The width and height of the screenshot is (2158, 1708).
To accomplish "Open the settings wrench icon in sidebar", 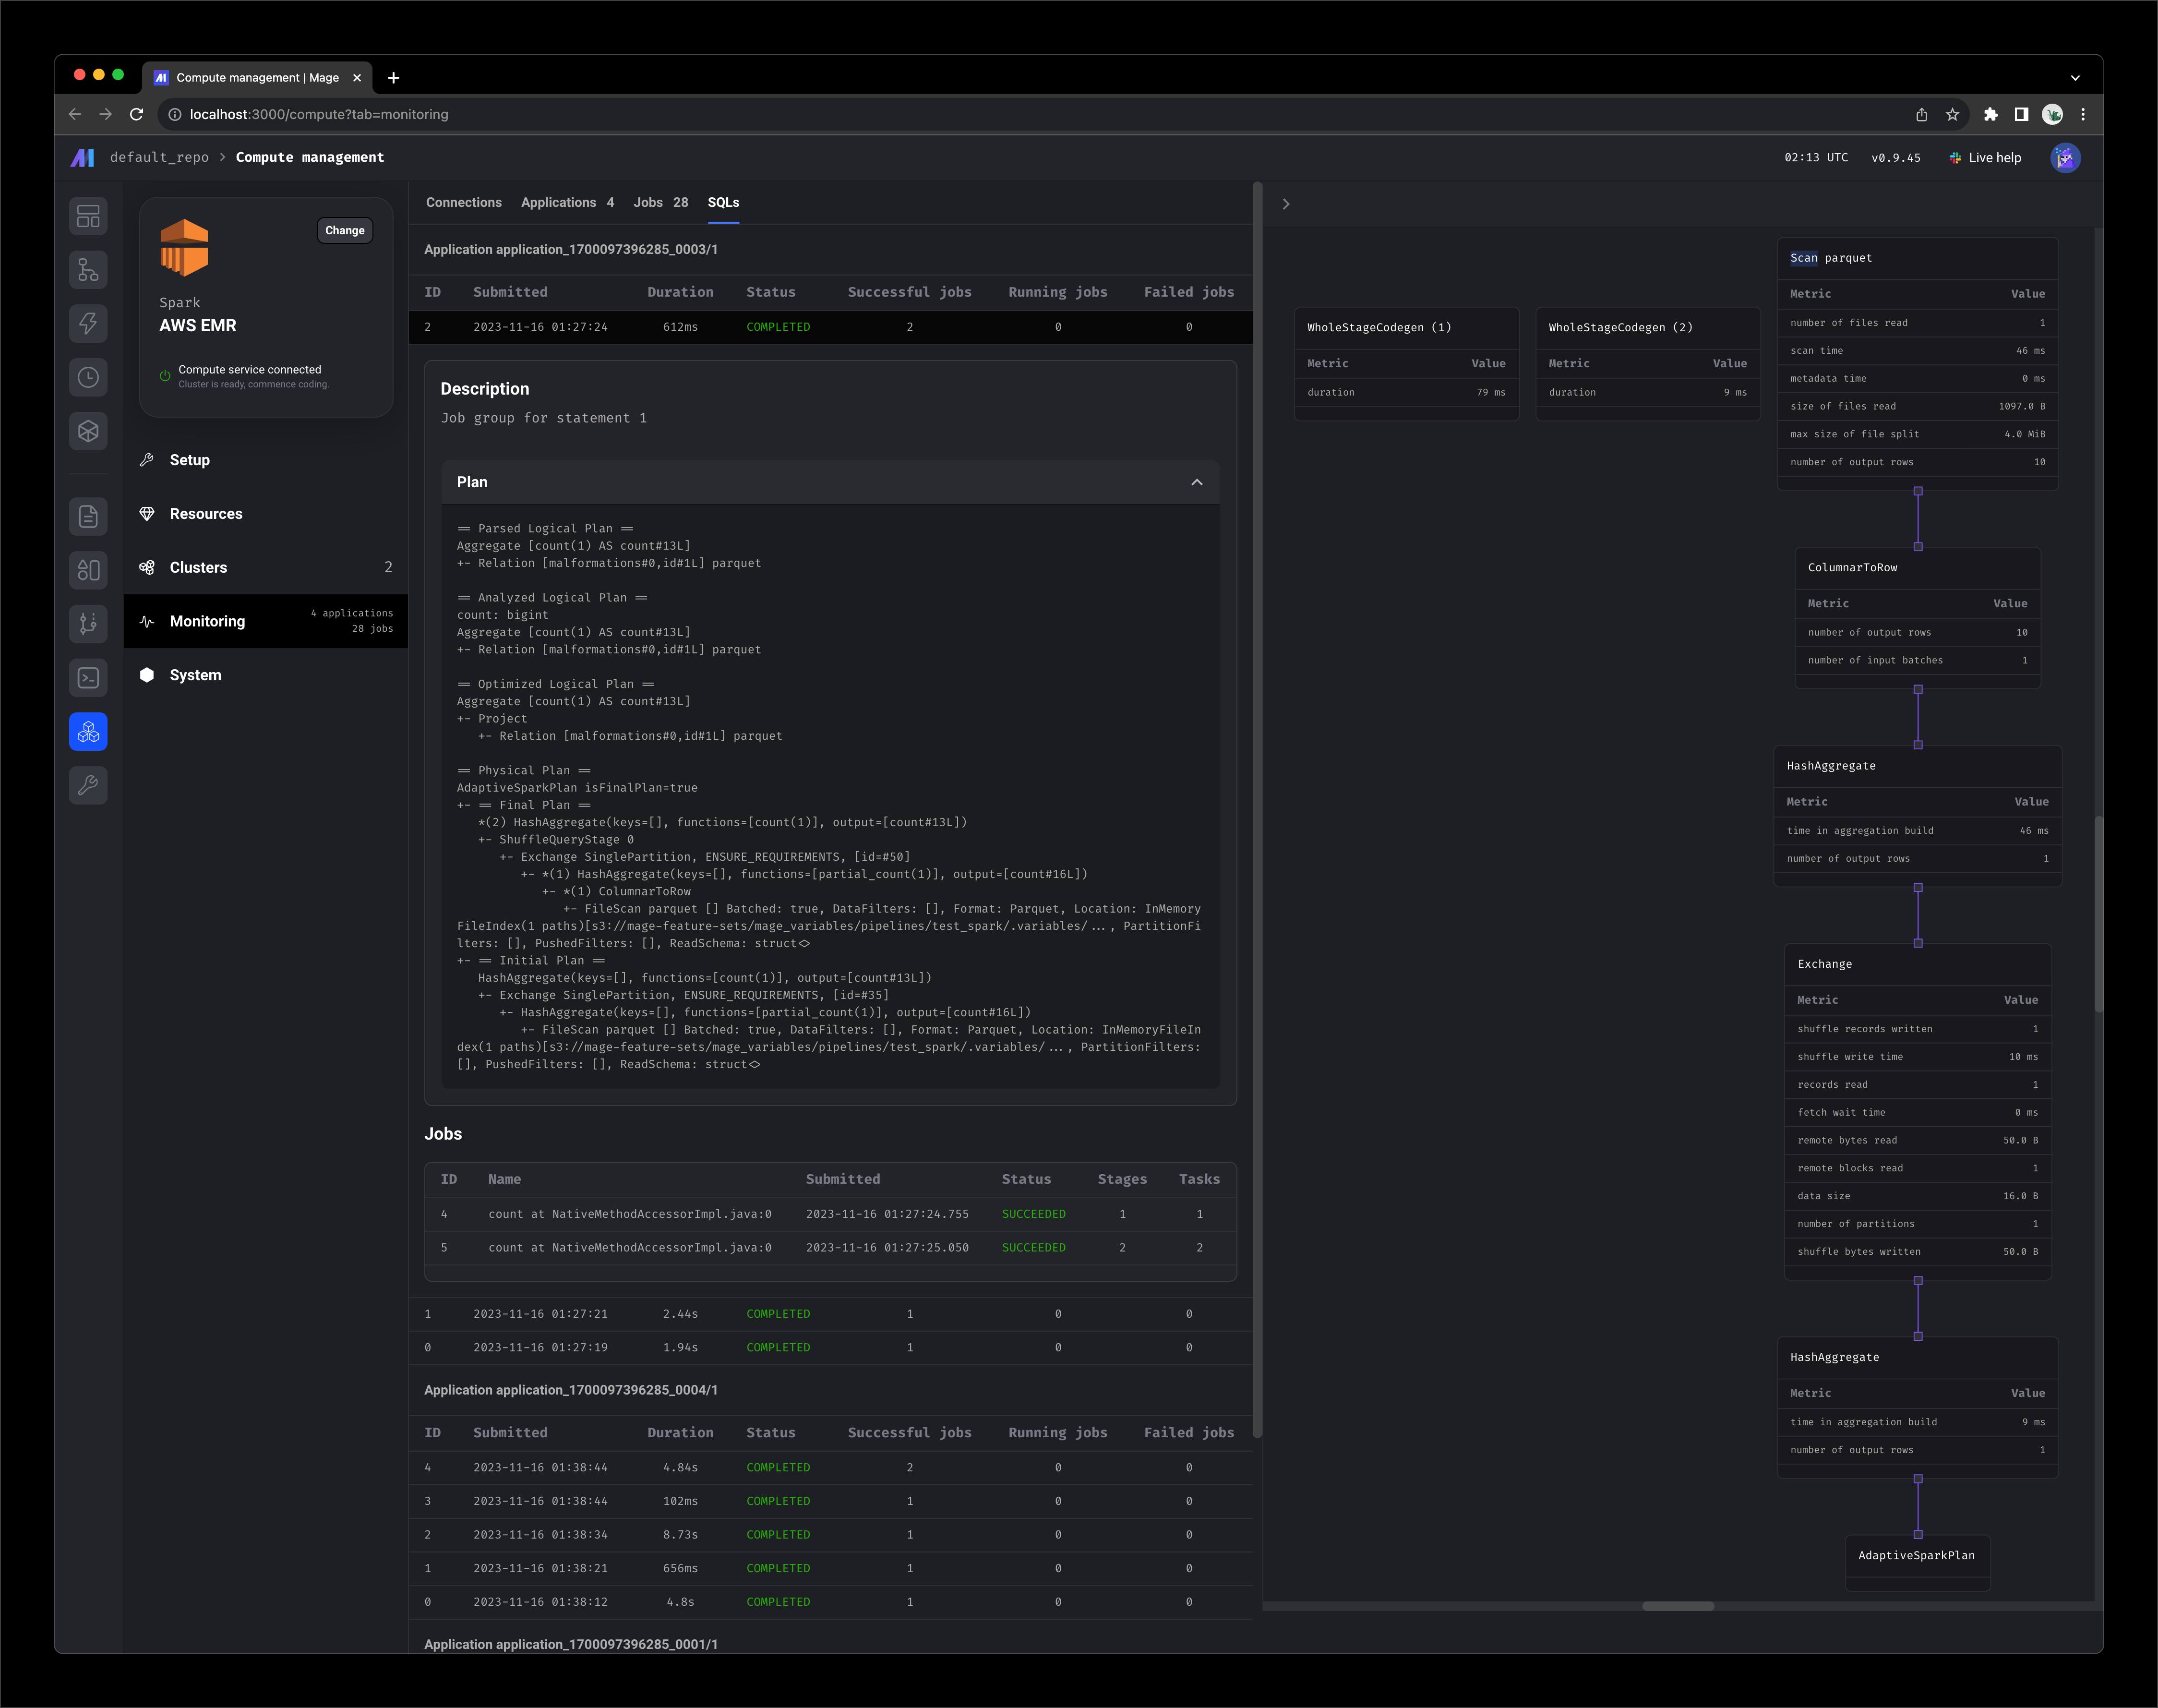I will 88,785.
